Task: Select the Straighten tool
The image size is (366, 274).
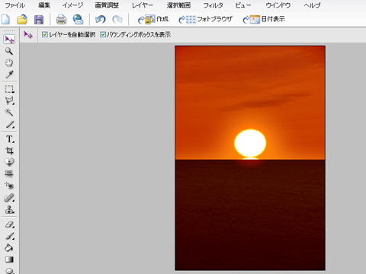Action: click(x=9, y=174)
